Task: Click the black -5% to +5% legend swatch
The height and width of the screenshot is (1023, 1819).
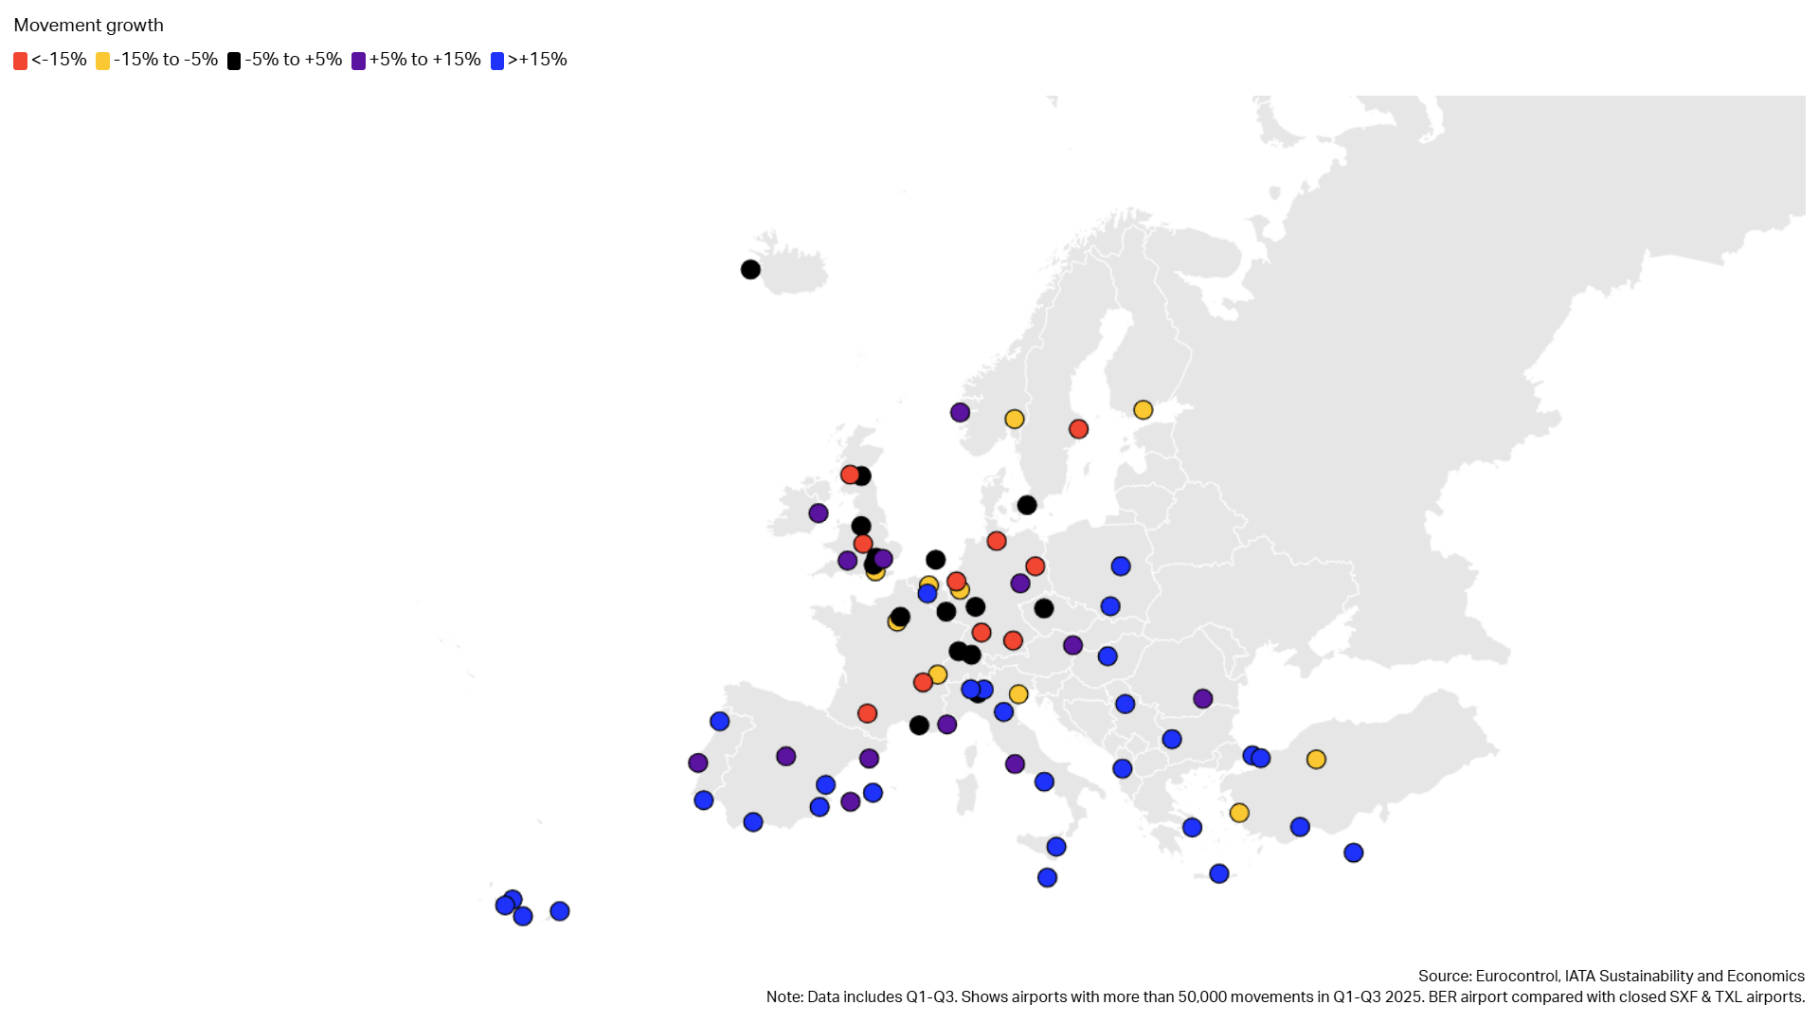Action: (233, 61)
